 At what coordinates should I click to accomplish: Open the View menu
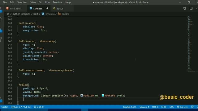click(x=33, y=2)
